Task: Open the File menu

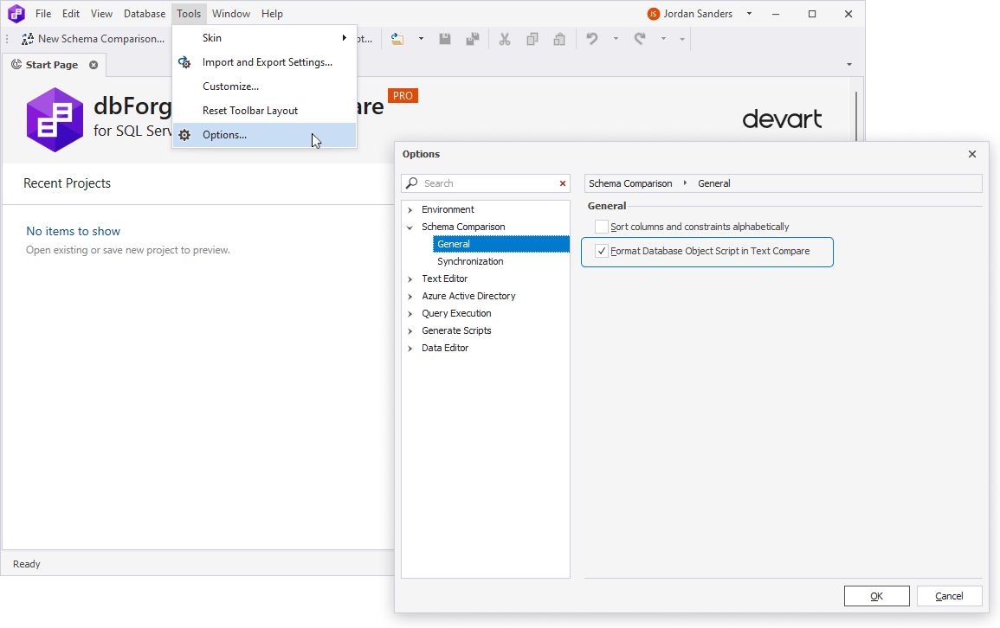Action: [43, 13]
